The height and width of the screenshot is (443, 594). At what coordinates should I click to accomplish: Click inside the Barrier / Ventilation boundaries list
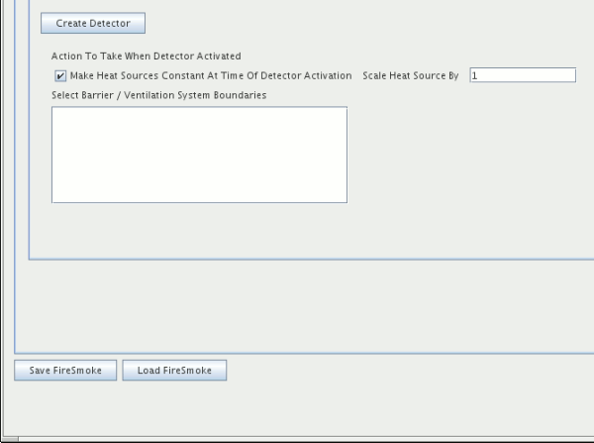(199, 155)
